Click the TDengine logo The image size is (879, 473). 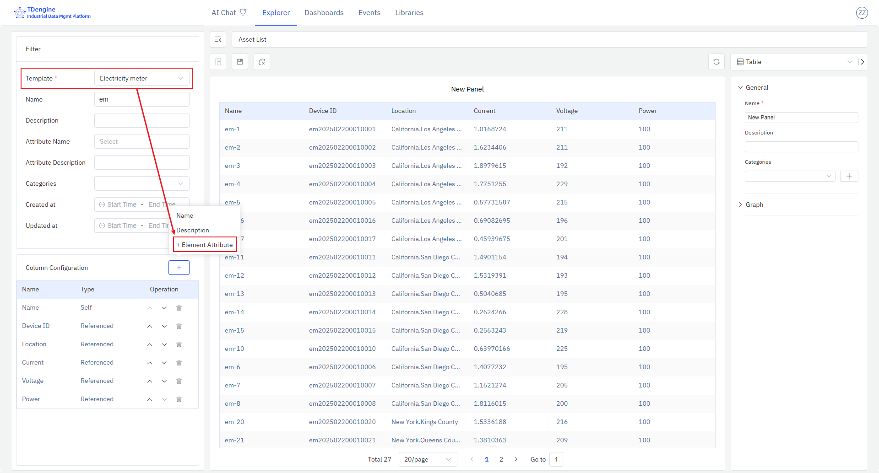click(19, 12)
